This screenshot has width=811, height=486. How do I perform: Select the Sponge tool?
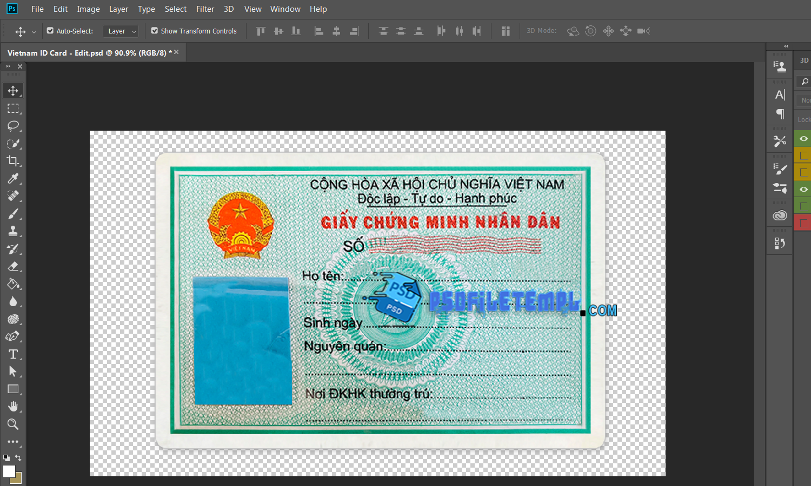(x=13, y=319)
